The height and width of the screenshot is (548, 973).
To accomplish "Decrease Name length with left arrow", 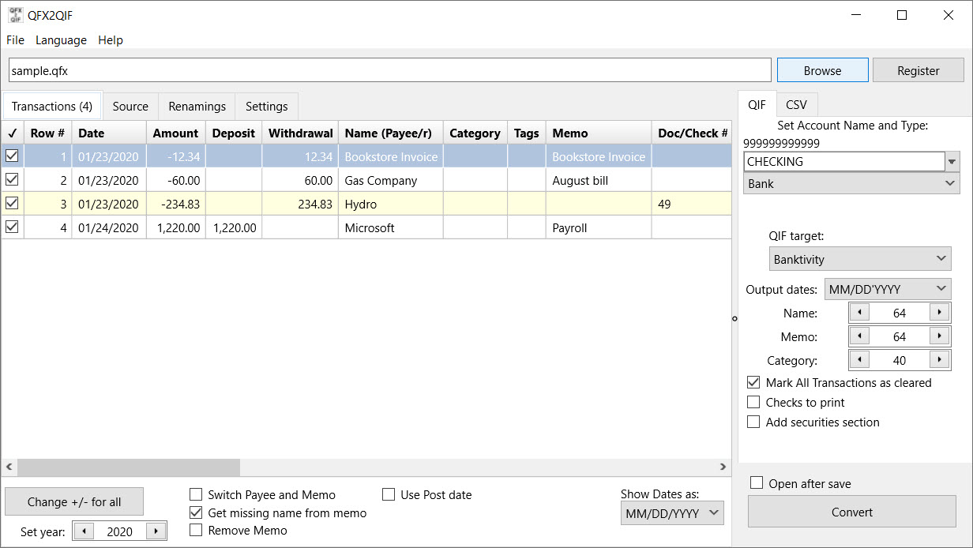I will (x=860, y=313).
